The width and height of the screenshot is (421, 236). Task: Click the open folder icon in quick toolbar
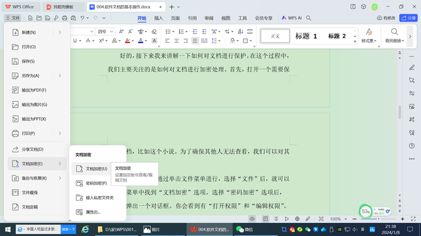pyautogui.click(x=39, y=18)
